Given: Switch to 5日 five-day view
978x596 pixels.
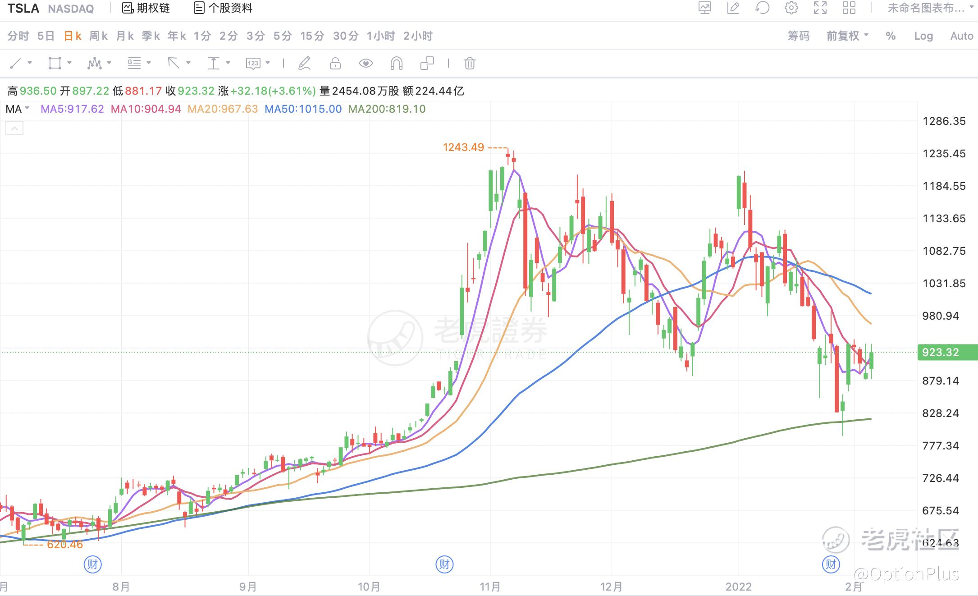Looking at the screenshot, I should click(46, 36).
